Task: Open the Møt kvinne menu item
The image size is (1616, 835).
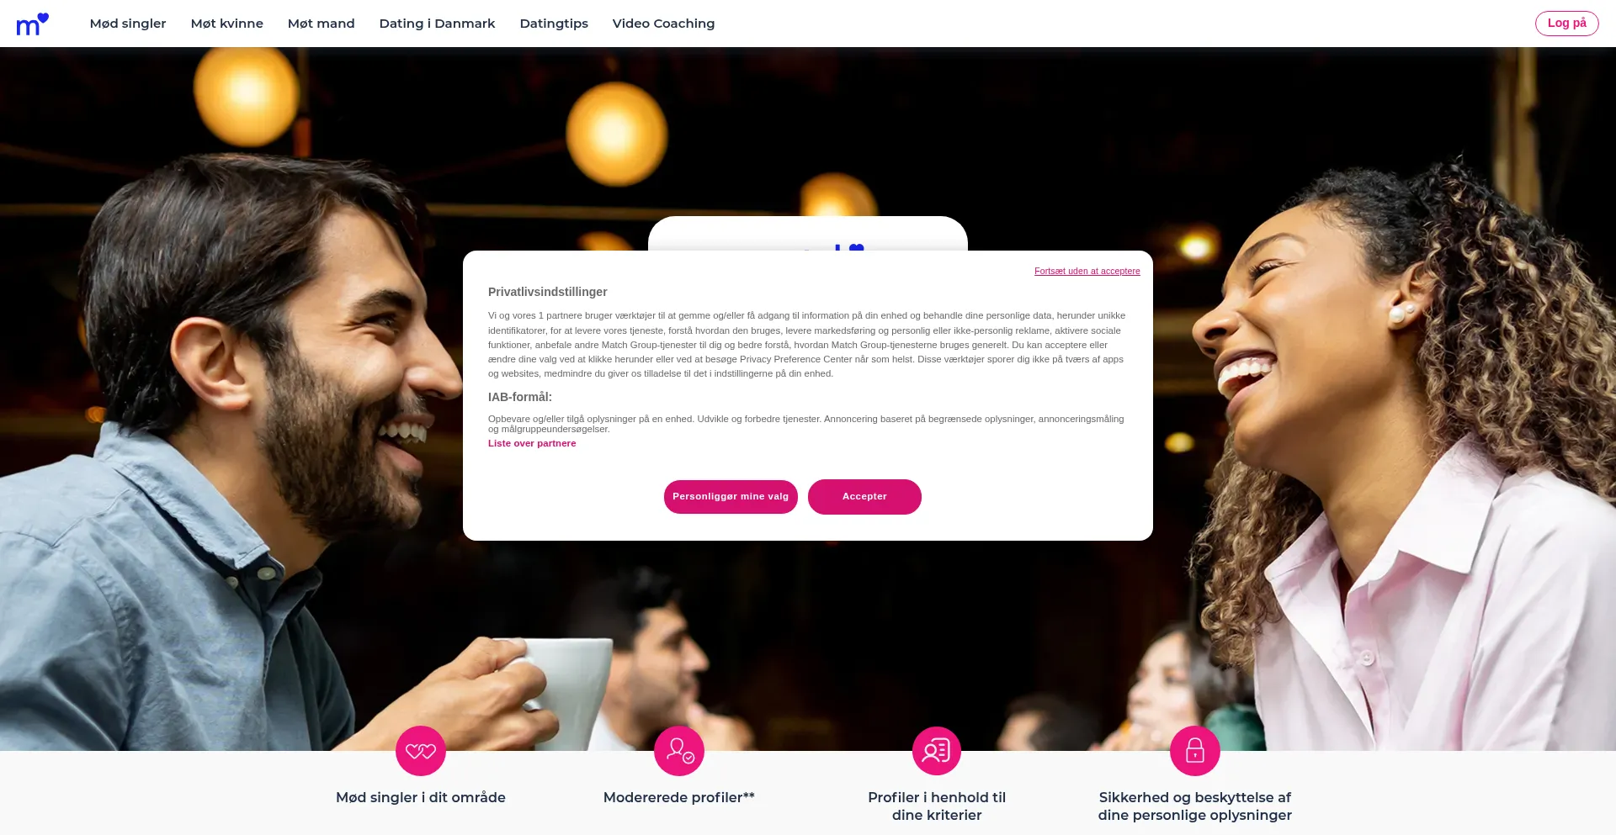Action: 227,24
